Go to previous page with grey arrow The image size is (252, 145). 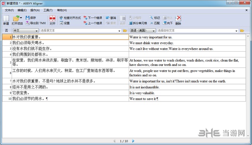(114, 141)
